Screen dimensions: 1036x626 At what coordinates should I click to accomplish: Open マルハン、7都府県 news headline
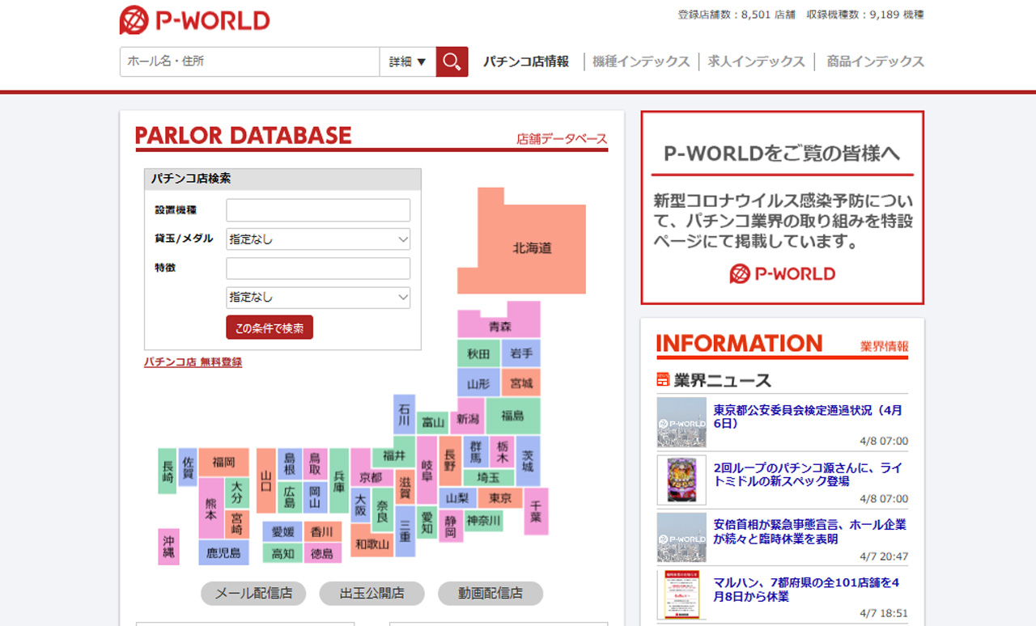tap(806, 590)
